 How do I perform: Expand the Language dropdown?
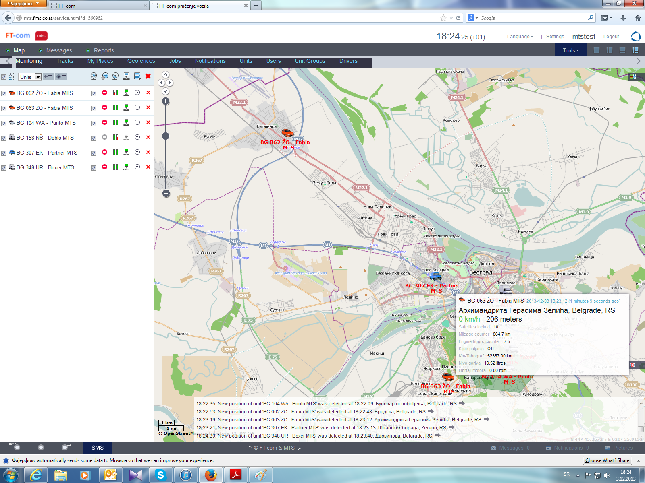tap(520, 37)
